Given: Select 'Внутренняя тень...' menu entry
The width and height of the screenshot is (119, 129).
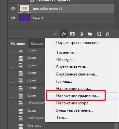Looking at the screenshot, I should [73, 67].
